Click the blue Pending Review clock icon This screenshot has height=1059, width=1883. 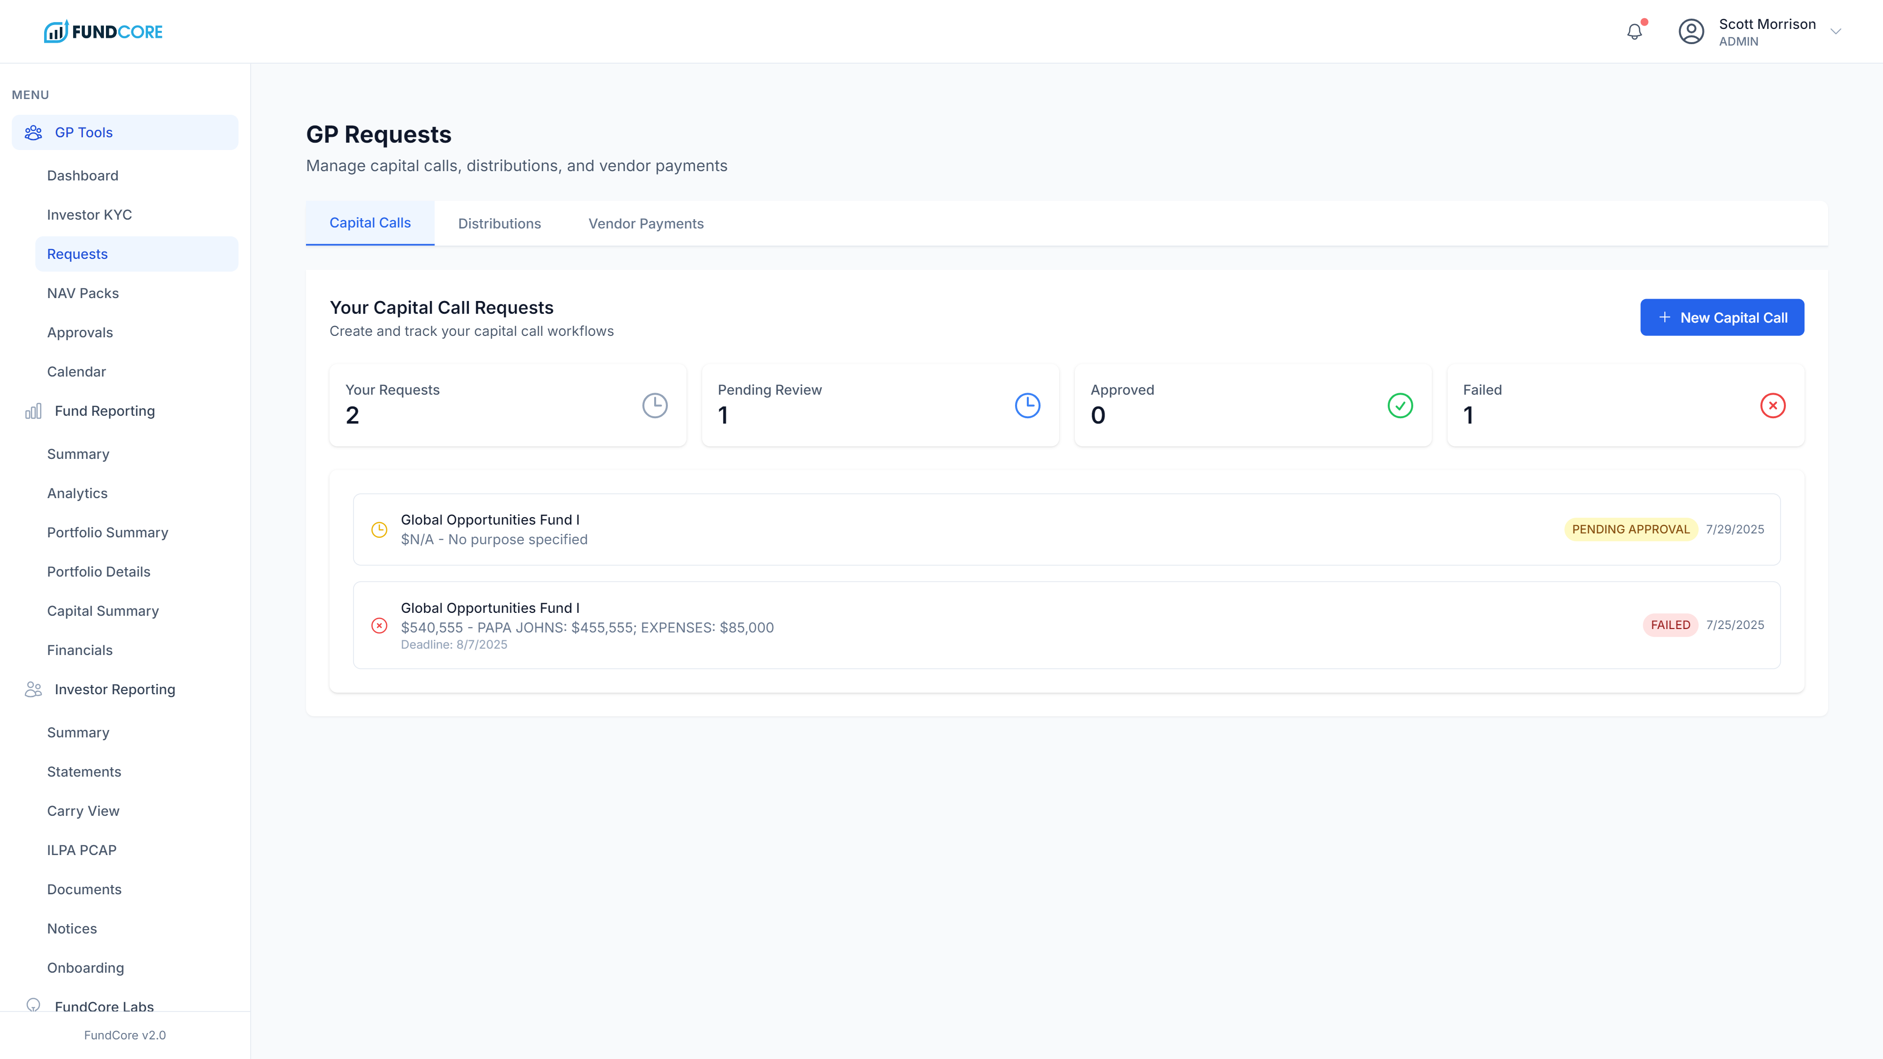(x=1027, y=405)
